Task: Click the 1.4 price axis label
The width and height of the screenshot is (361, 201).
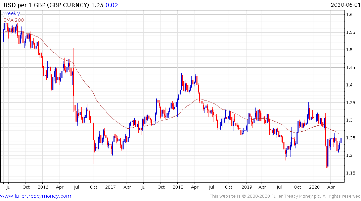Action: pyautogui.click(x=349, y=85)
